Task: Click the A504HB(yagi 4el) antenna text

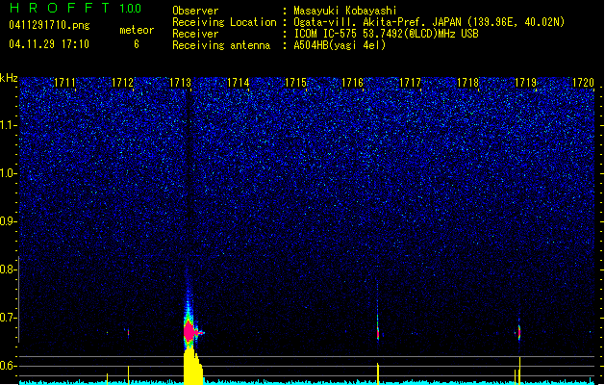Action: click(340, 45)
